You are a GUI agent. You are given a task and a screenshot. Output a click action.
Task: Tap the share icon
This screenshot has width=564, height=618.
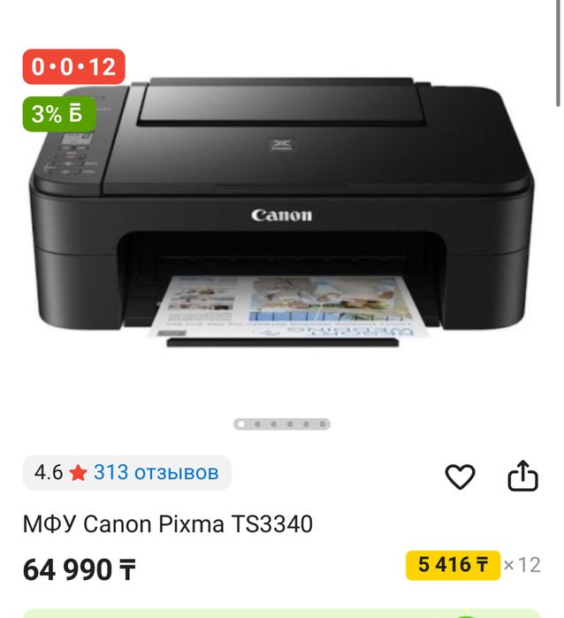tap(522, 476)
